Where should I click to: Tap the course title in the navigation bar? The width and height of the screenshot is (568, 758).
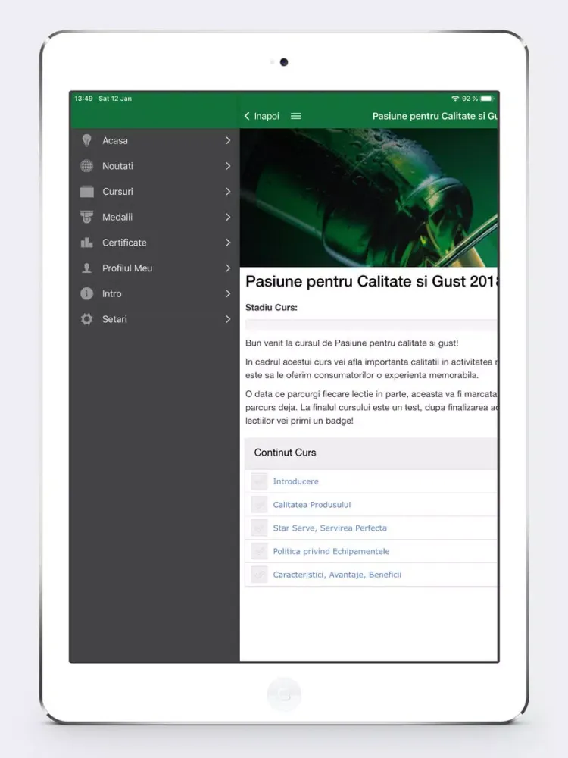coord(435,116)
